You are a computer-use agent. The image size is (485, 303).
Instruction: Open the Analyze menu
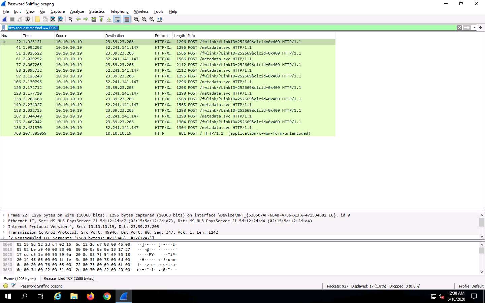click(77, 11)
